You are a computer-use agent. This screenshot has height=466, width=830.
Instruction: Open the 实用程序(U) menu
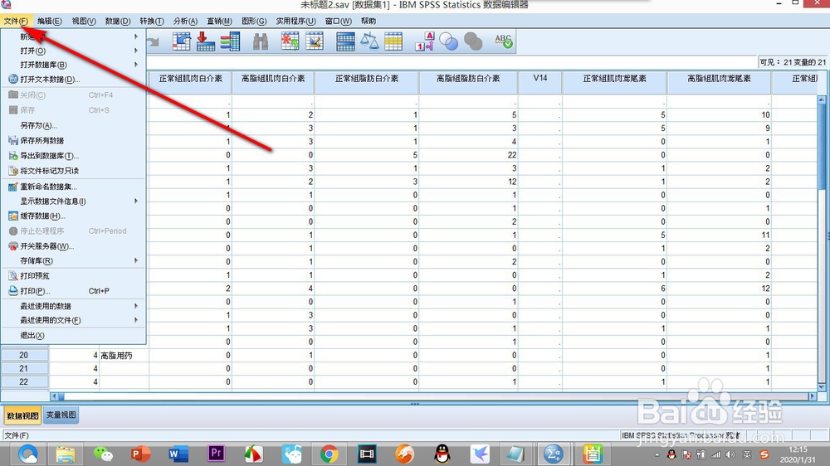296,22
